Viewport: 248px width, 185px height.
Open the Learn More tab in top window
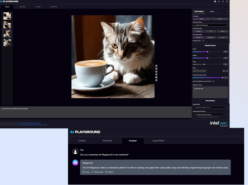tap(54, 7)
